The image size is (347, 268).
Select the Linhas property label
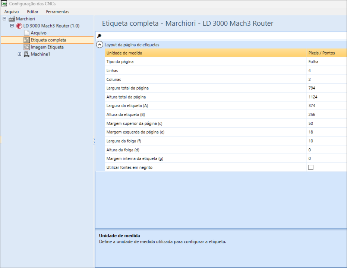tap(112, 70)
